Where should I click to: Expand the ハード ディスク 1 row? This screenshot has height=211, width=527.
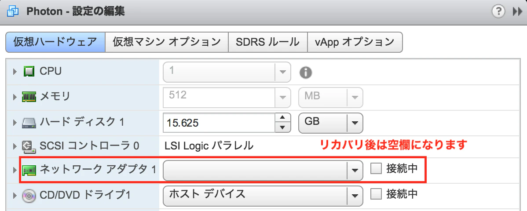point(15,122)
